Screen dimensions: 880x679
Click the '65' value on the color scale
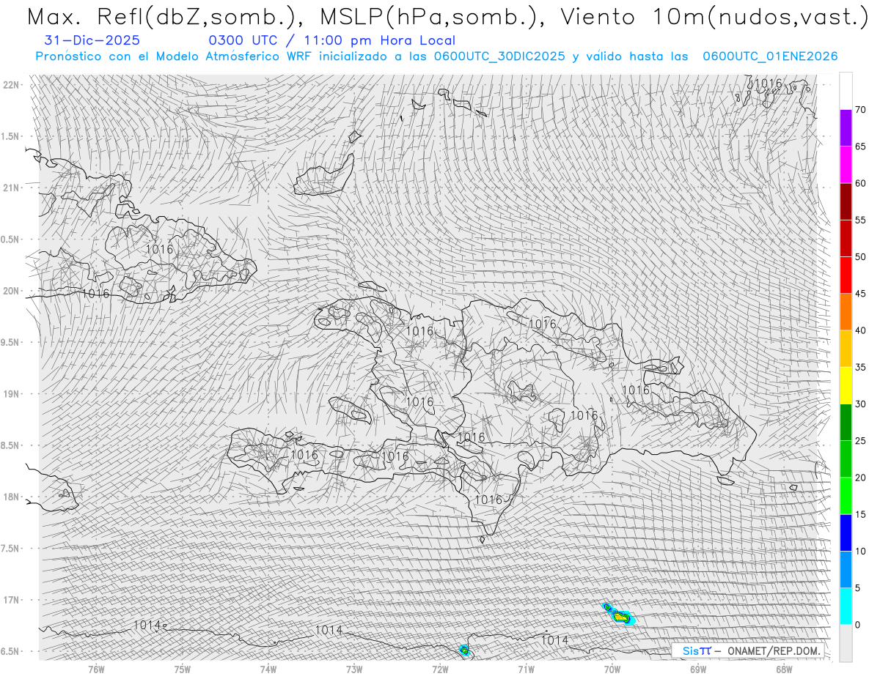tap(860, 146)
